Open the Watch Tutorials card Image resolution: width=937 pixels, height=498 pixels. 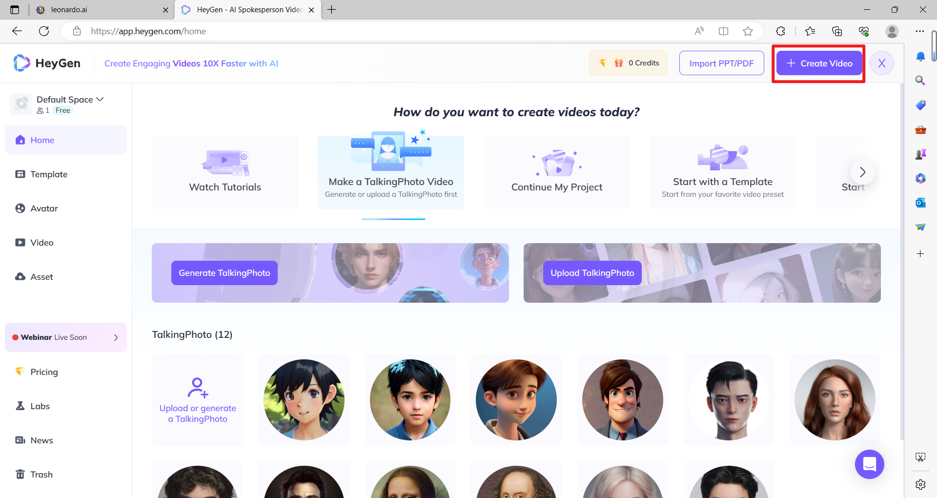pyautogui.click(x=225, y=172)
